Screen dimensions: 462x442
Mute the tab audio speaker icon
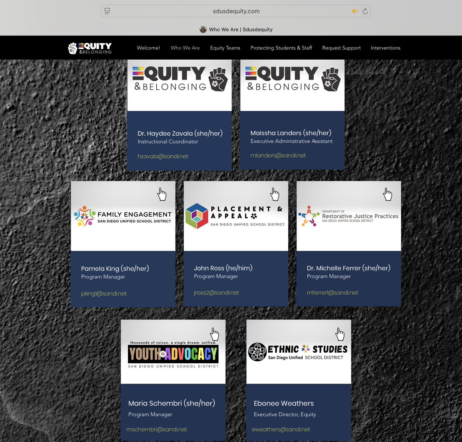click(355, 11)
